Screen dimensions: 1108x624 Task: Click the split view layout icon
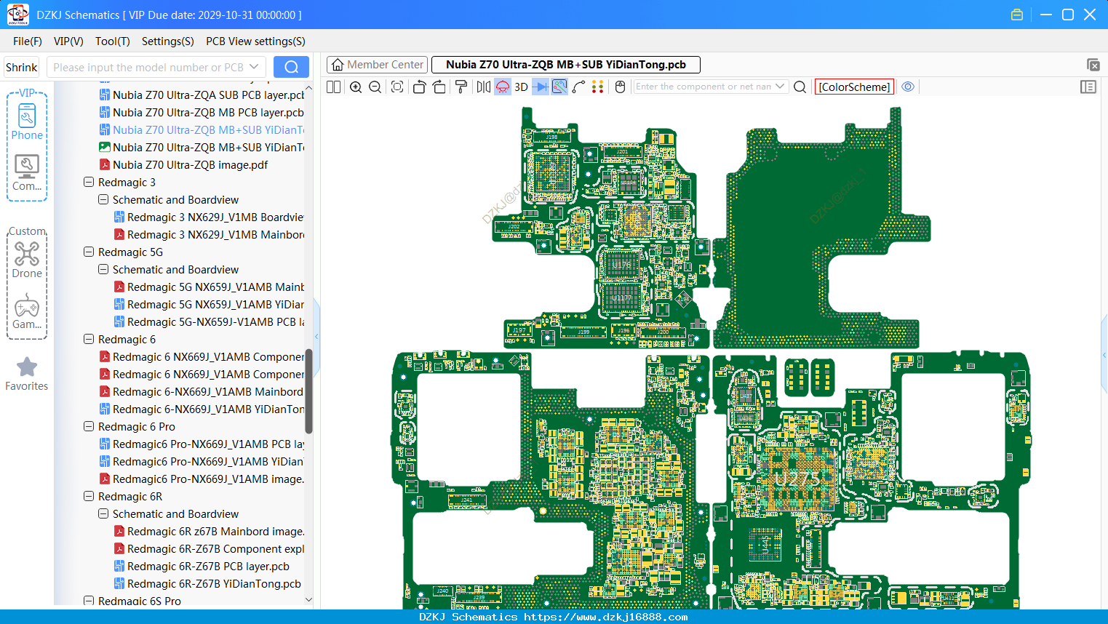(x=334, y=87)
